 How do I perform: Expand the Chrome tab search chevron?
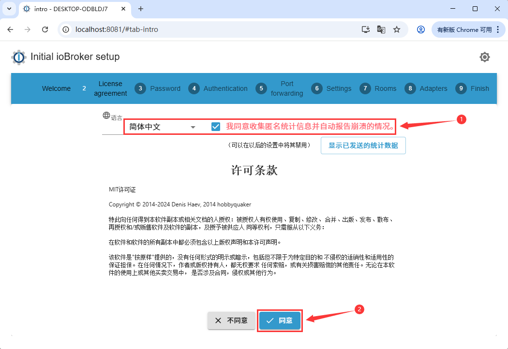click(9, 9)
